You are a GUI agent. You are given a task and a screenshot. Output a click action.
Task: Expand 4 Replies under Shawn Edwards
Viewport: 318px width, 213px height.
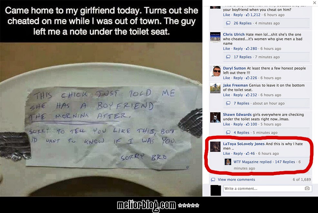[x=241, y=133]
